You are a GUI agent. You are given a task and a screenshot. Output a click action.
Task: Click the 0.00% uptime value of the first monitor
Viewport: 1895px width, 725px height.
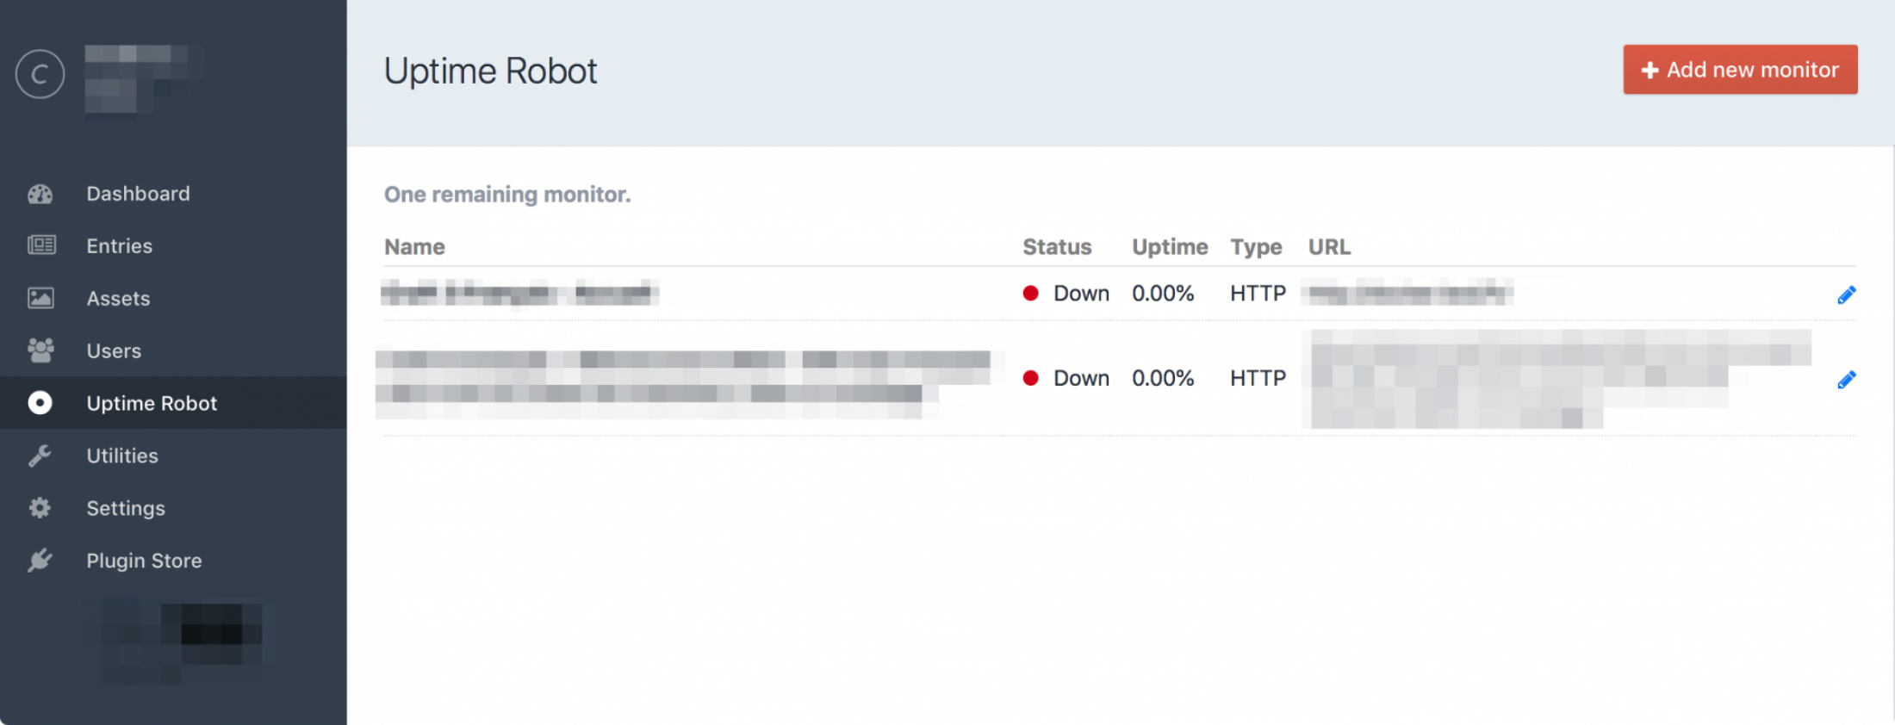click(x=1163, y=293)
